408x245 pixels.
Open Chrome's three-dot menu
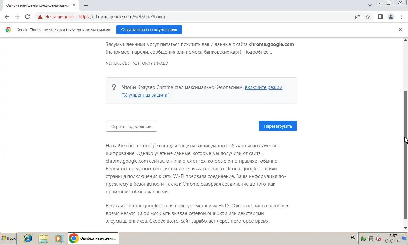(401, 17)
